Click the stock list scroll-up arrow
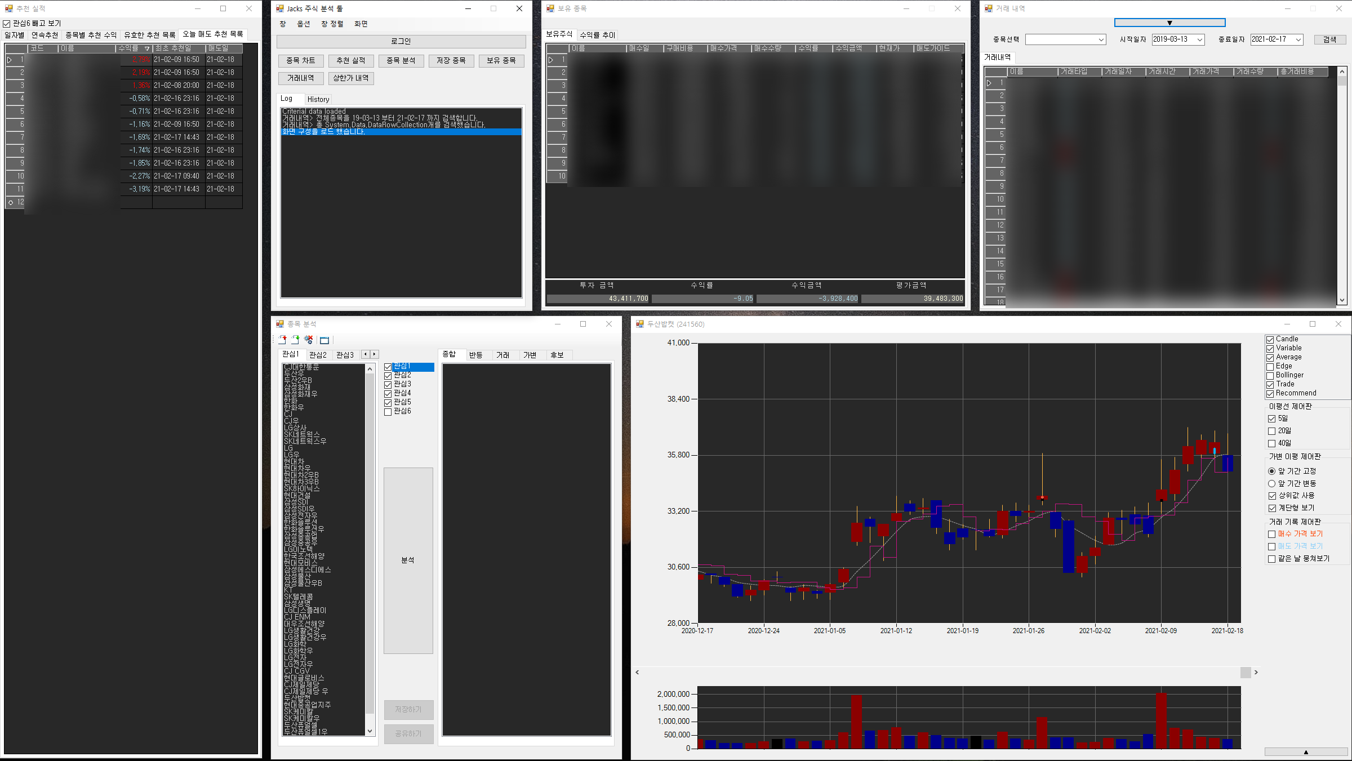The image size is (1352, 761). tap(370, 368)
